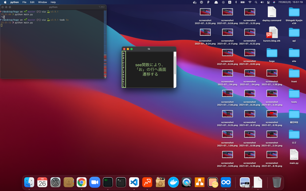Image resolution: width=306 pixels, height=191 pixels.
Task: Launch System Preferences from the dock
Action: (x=55, y=182)
